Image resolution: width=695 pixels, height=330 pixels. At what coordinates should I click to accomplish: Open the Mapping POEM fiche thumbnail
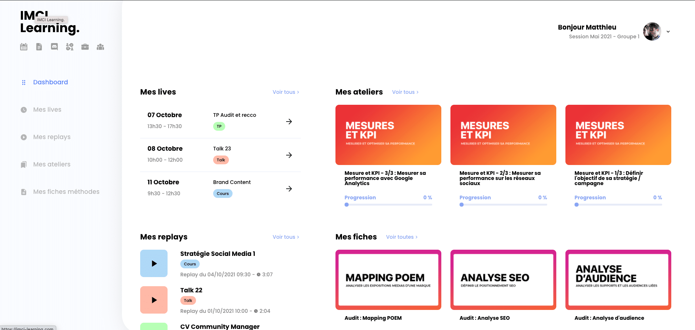click(388, 280)
